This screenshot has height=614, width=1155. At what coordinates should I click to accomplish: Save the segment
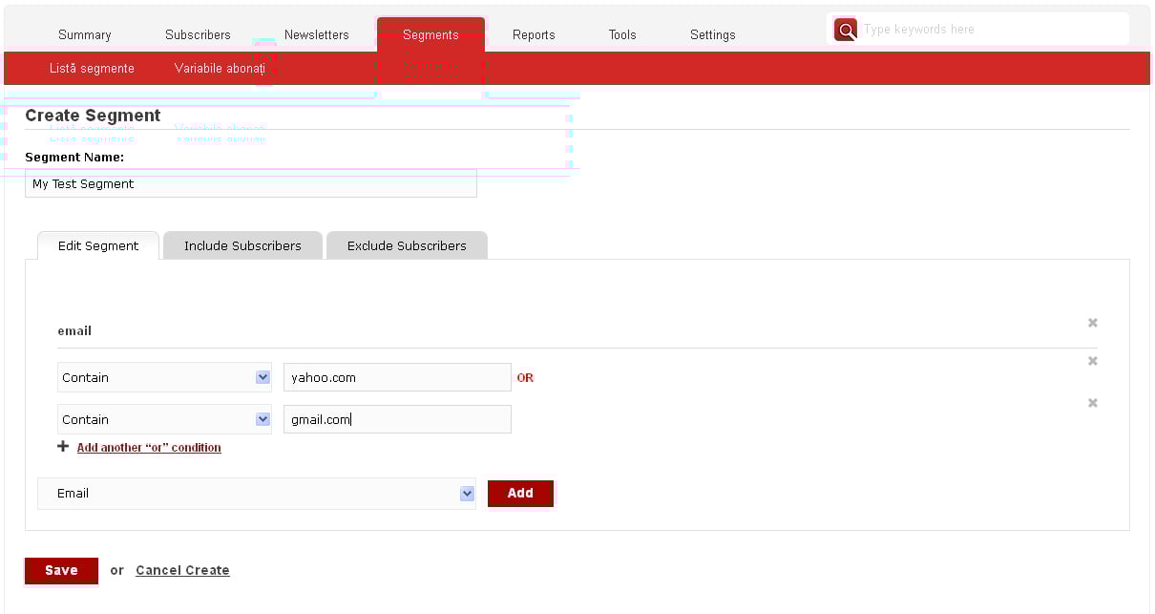61,570
